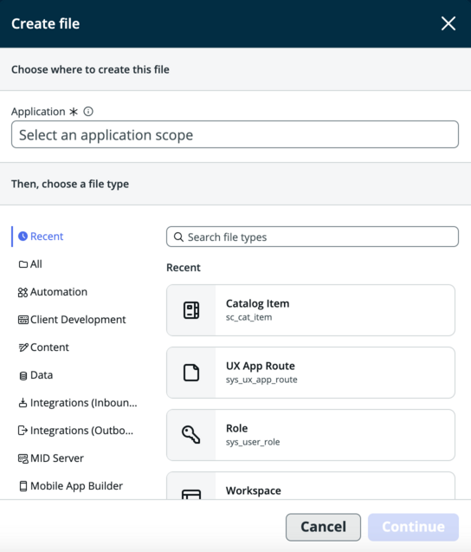Open the application scope selector field
This screenshot has height=552, width=471.
[x=235, y=134]
